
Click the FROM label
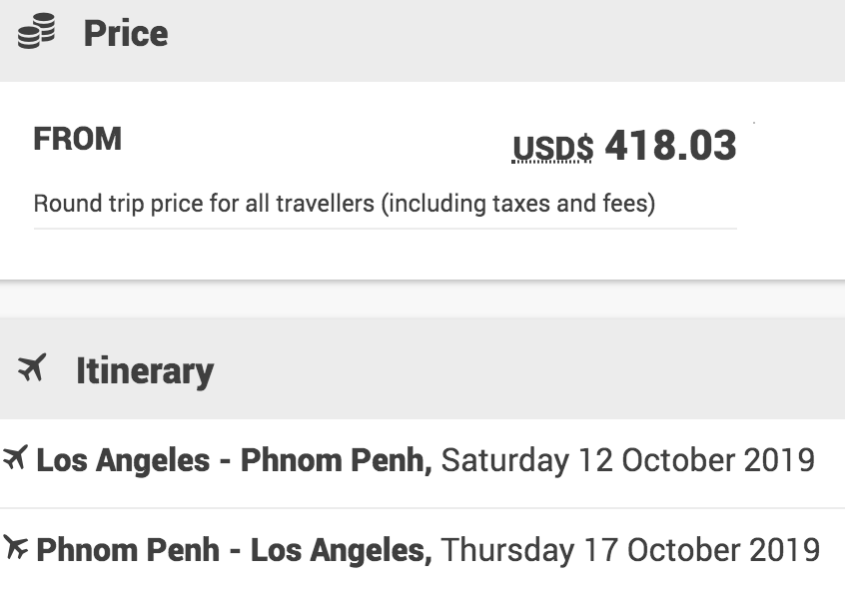click(x=77, y=139)
